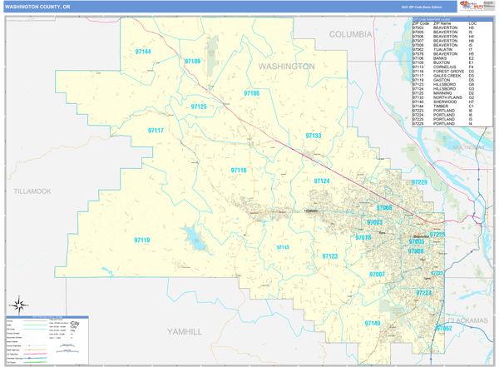This screenshot has width=499, height=367.
Task: Select ZIP label 97133 on the map
Action: coord(314,136)
